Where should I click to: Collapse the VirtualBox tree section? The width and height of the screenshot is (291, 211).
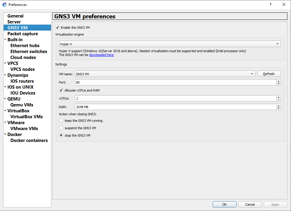pos(5,111)
